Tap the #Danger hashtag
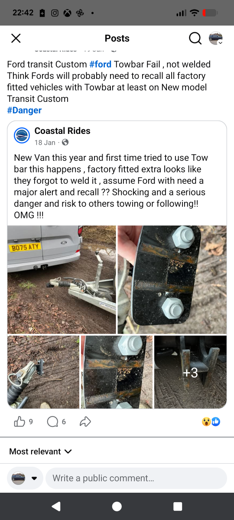This screenshot has height=520, width=234. pyautogui.click(x=24, y=110)
